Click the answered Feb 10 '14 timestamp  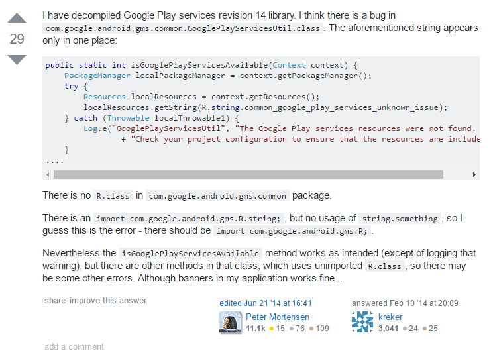(405, 303)
